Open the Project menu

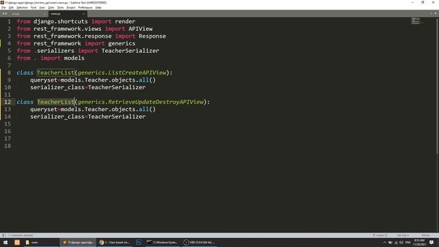click(71, 8)
